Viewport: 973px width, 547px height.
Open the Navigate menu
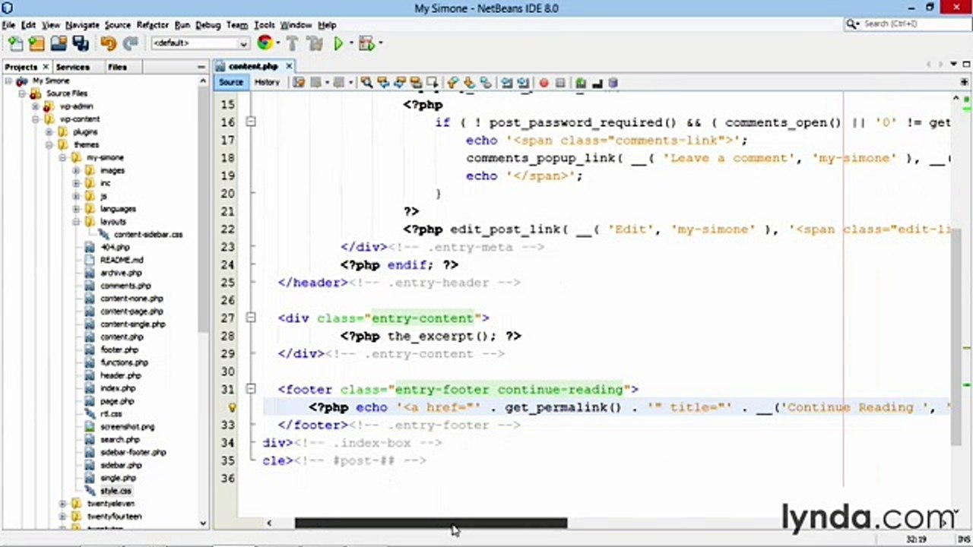[x=82, y=25]
